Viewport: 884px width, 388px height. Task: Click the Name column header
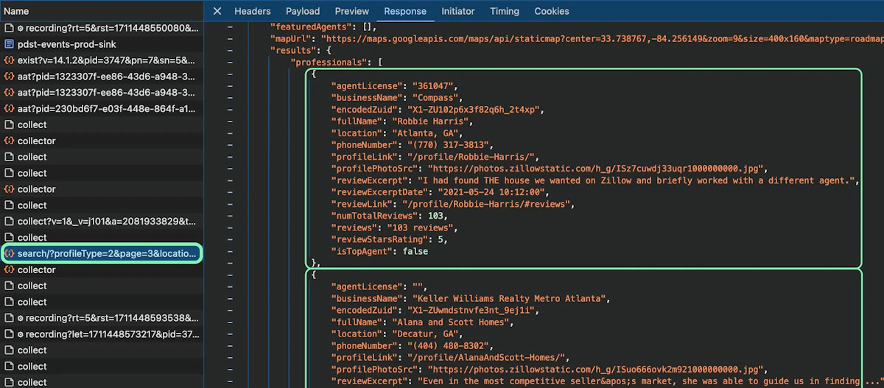(x=16, y=11)
